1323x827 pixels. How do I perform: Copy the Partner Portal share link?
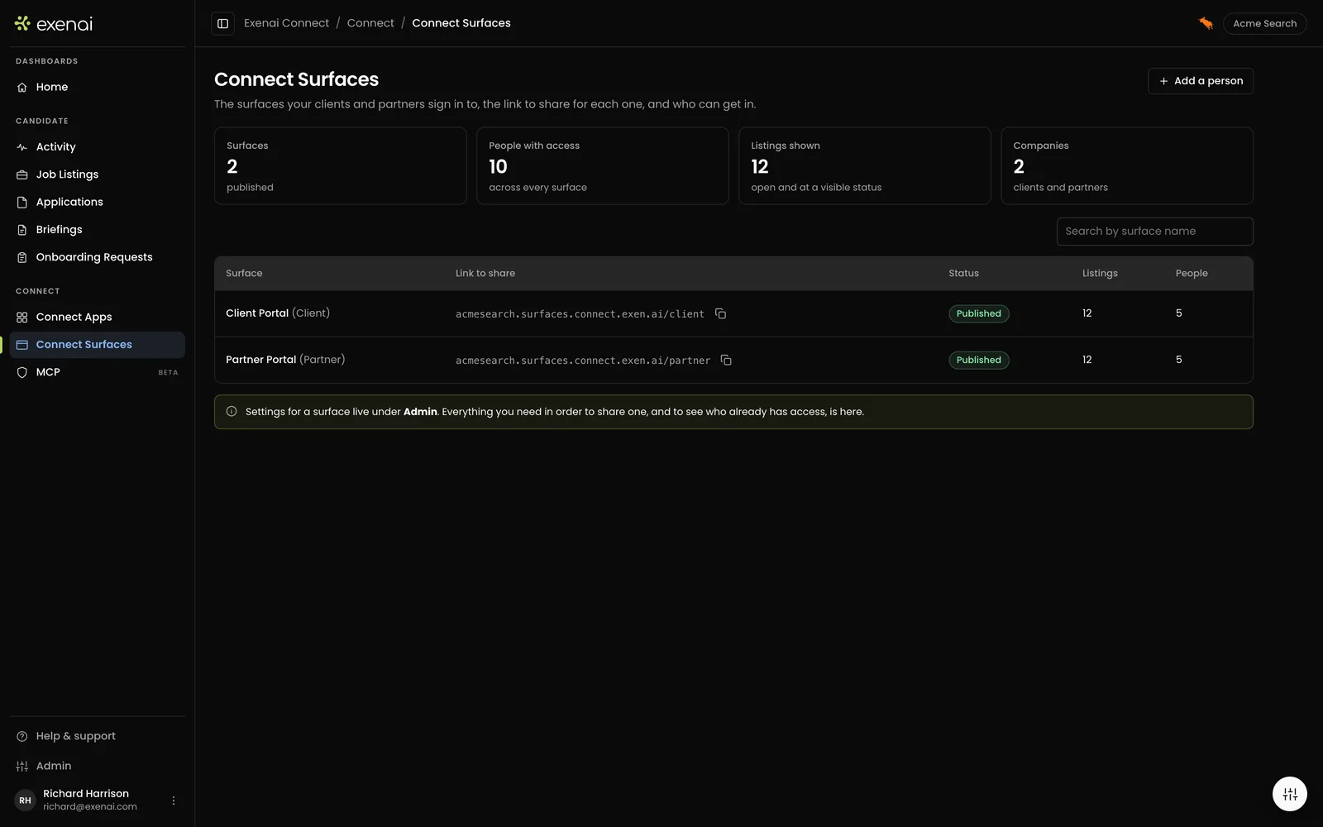point(726,360)
